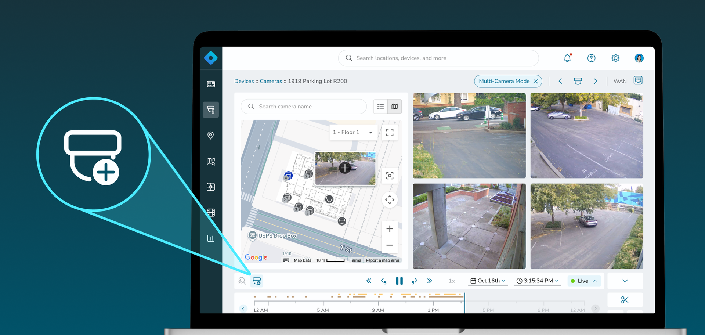Open the settings gear icon
This screenshot has height=335, width=705.
pos(615,58)
